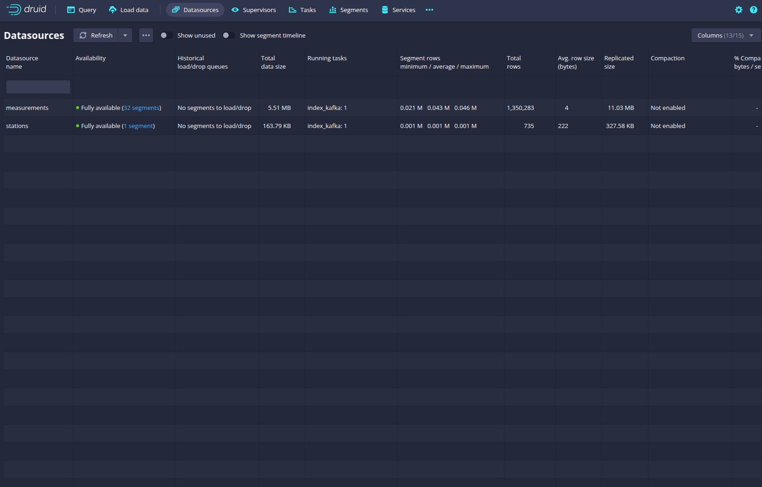Click the Druid logo icon

coord(14,10)
